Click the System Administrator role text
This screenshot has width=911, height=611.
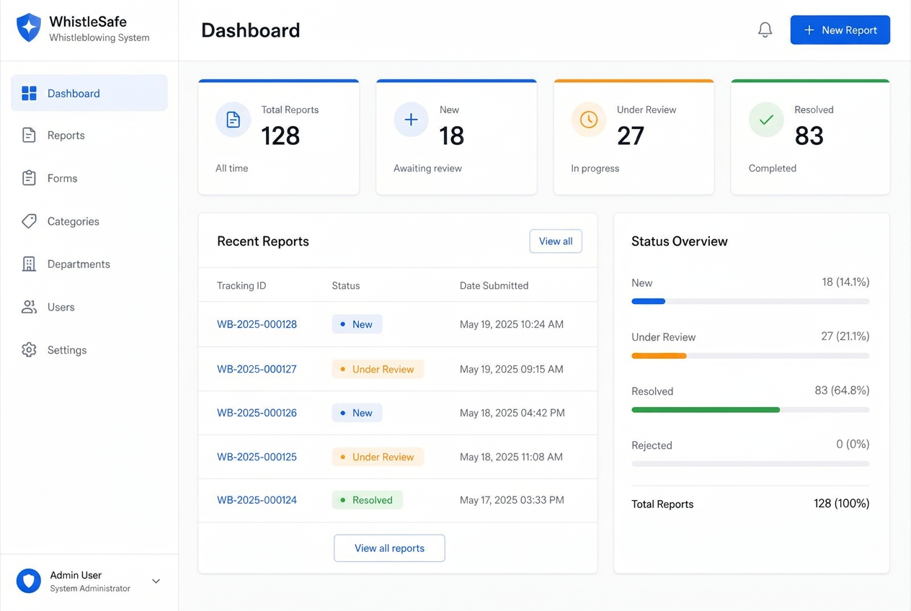click(90, 589)
